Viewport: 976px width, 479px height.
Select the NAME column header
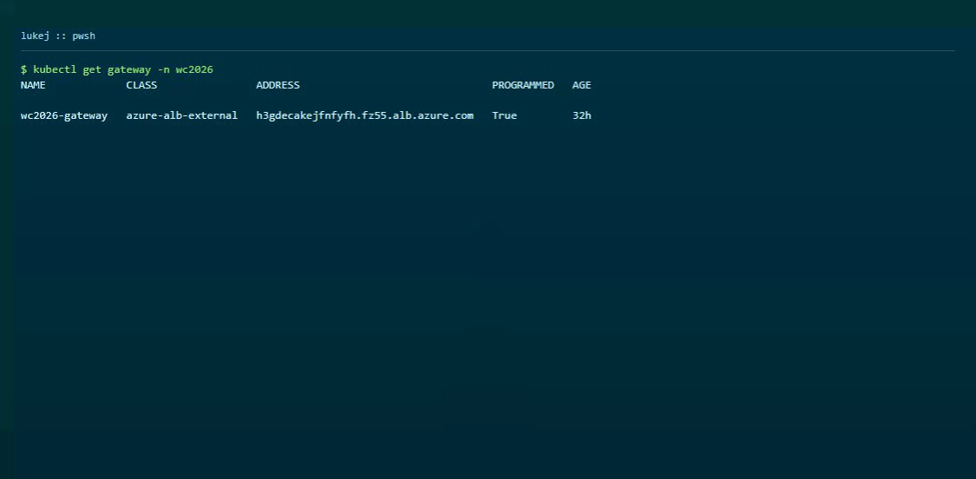(33, 85)
